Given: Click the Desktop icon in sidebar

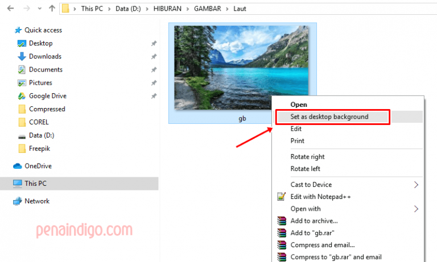Looking at the screenshot, I should (x=22, y=43).
